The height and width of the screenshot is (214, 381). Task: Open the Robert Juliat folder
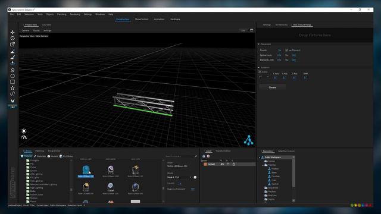36,194
